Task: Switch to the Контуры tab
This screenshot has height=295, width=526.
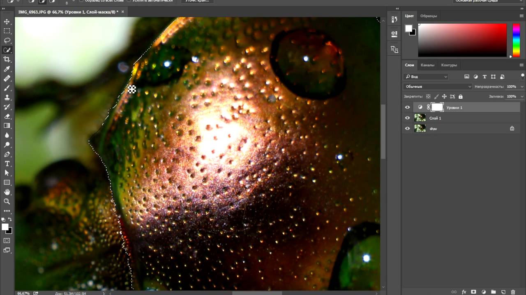Action: point(449,65)
